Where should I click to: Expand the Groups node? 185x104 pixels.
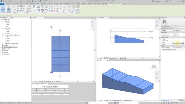[1, 52]
